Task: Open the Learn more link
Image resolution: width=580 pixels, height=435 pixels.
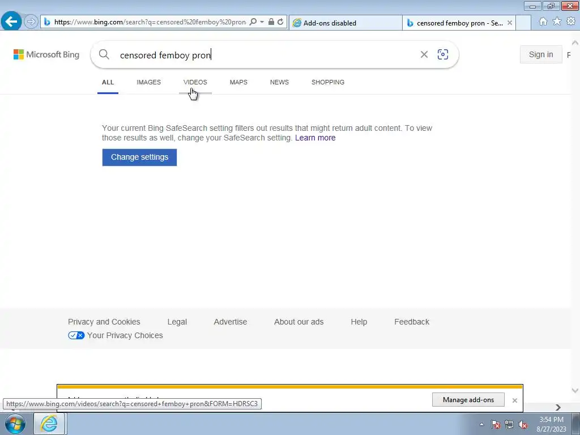Action: 315,138
